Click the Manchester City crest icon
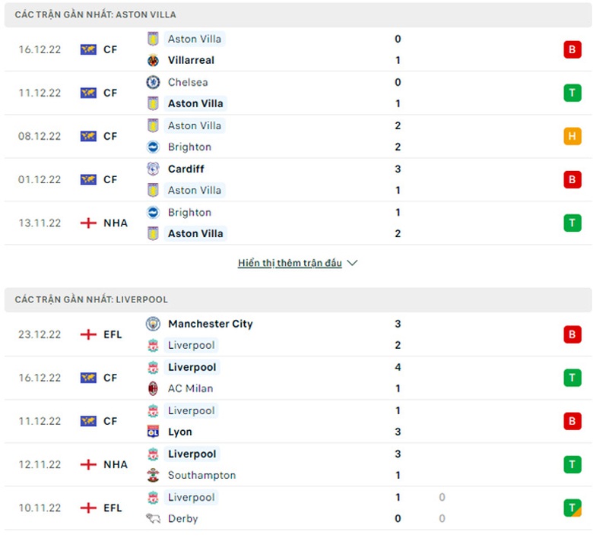593x538 pixels. (x=153, y=324)
